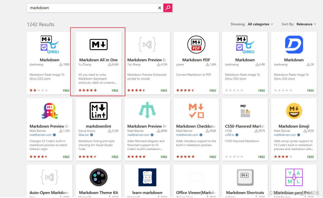Click publisher name Yu Zhang
This screenshot has width=323, height=198.
click(x=85, y=64)
